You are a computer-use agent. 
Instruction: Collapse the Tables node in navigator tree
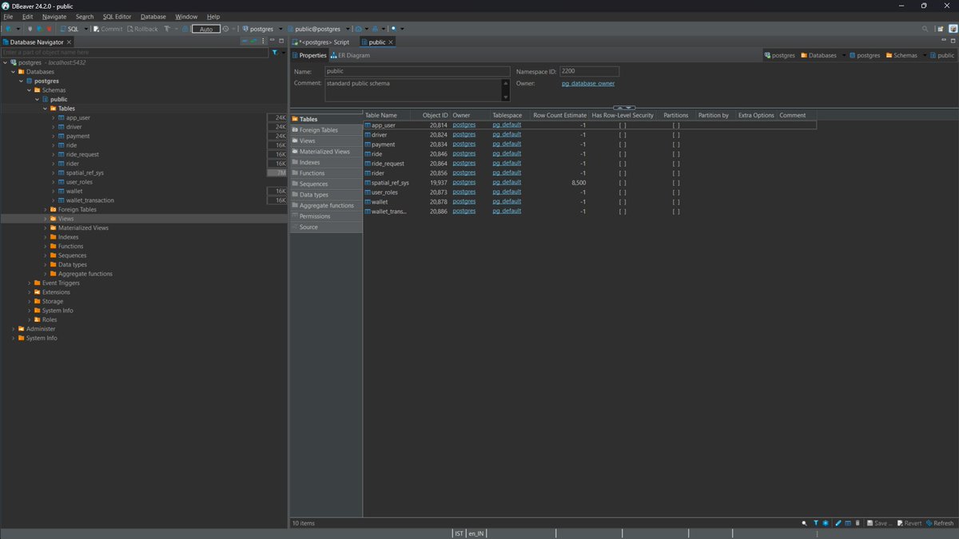(46, 109)
